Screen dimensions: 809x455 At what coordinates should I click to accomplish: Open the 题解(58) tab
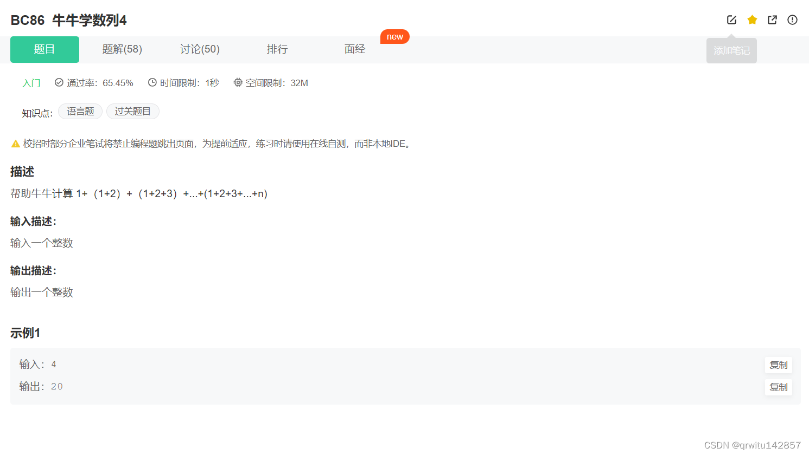coord(122,49)
